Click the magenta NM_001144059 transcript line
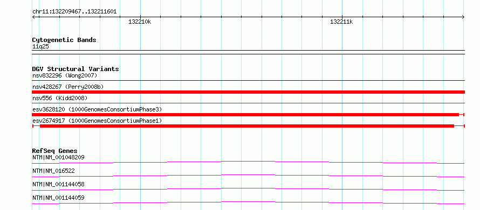The height and width of the screenshot is (210, 480). (x=249, y=202)
